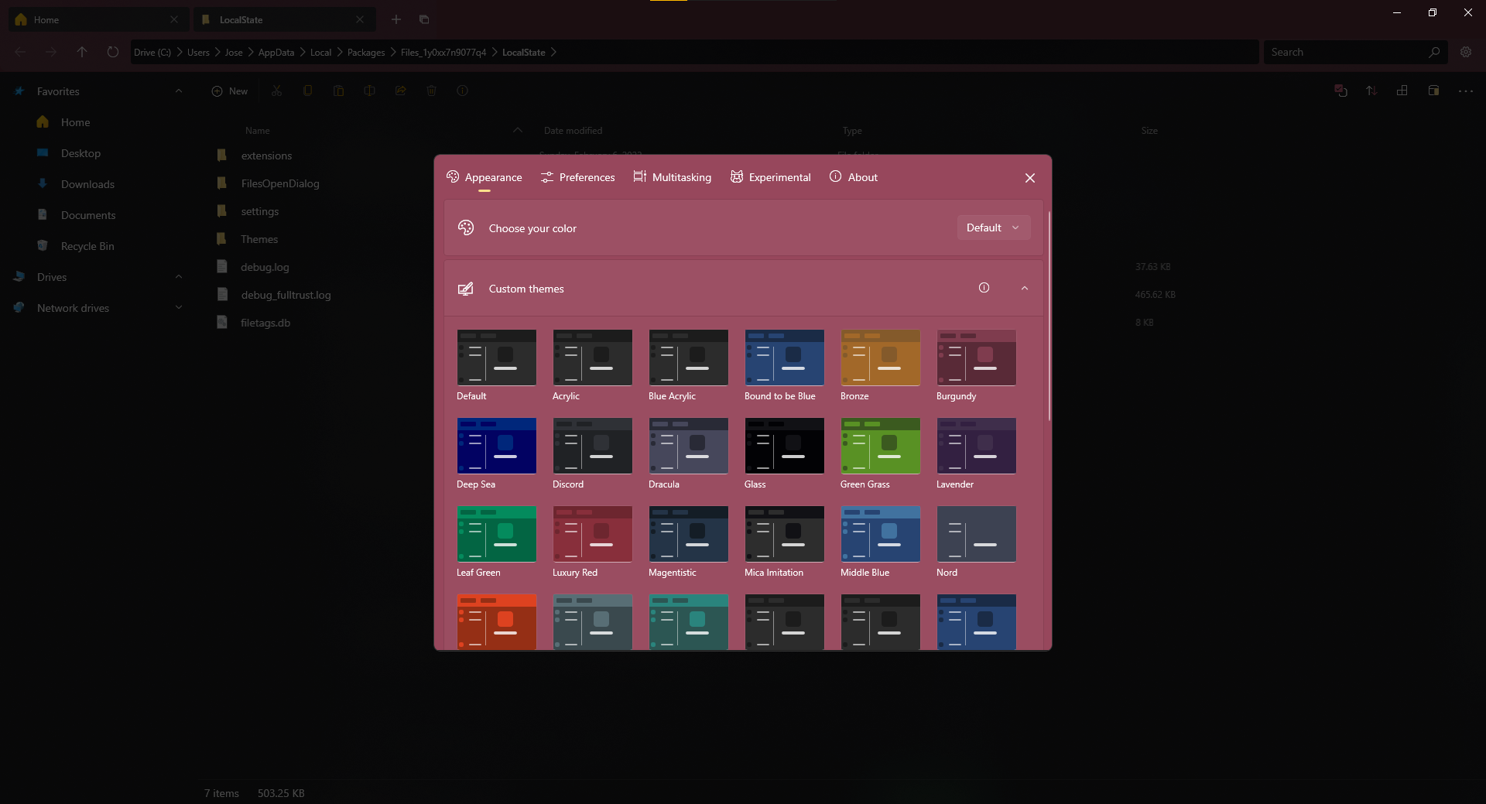This screenshot has width=1486, height=804.
Task: Click the New item button
Action: click(230, 91)
